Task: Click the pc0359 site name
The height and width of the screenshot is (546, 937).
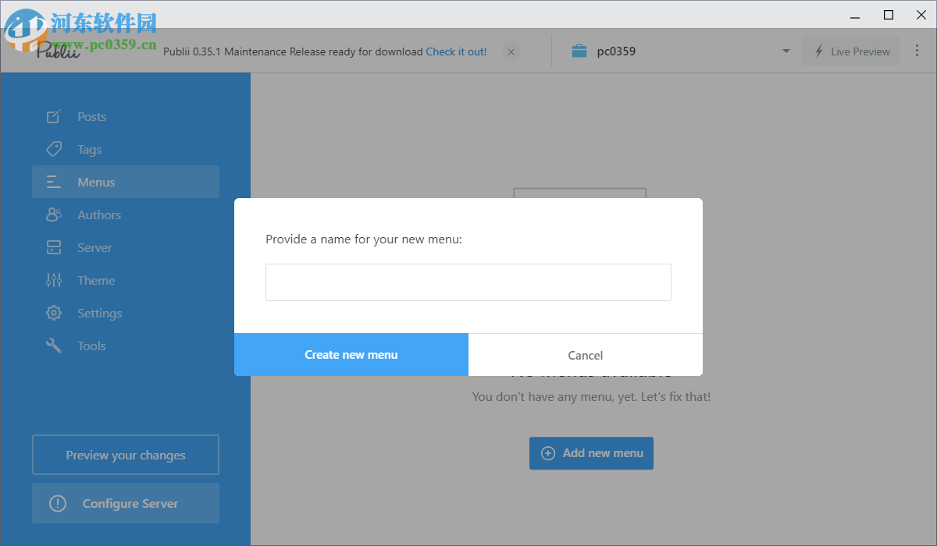Action: pos(616,51)
